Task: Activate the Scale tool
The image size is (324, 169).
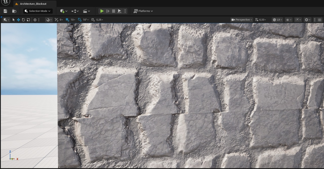Action: [x=28, y=20]
